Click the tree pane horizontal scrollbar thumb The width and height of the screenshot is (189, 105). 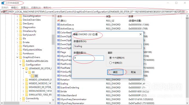[11, 103]
